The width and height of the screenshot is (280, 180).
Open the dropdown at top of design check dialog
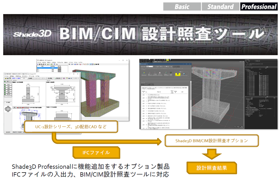coord(150,67)
